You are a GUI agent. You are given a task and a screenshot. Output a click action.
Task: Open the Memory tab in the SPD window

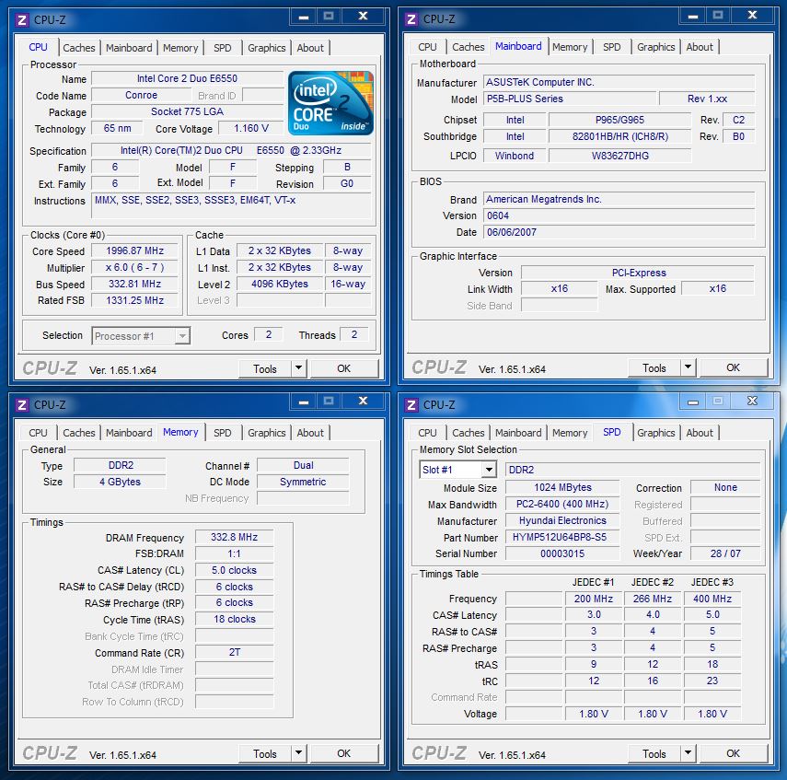click(x=570, y=433)
